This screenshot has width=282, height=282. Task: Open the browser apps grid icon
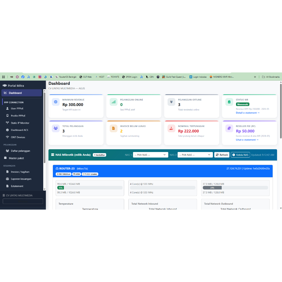coord(3,77)
